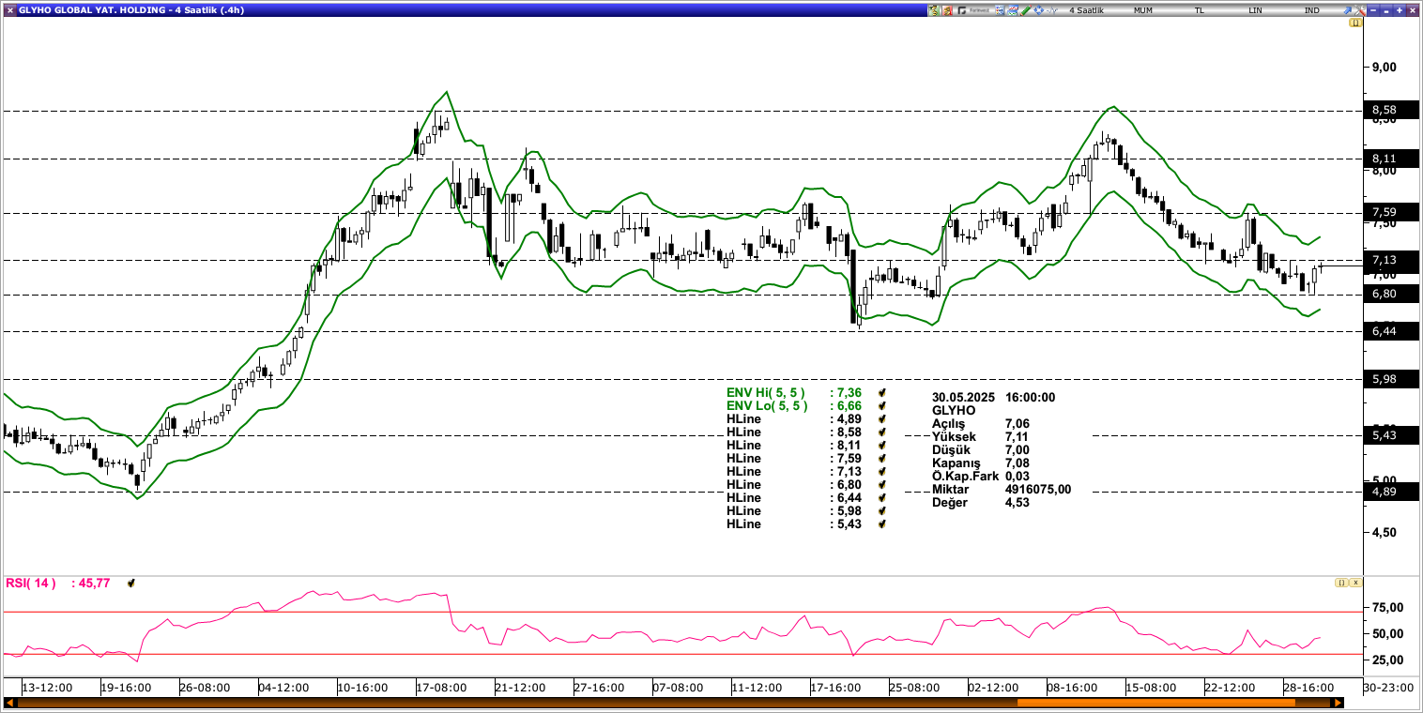Select the 8,58 price label on the axis
This screenshot has width=1423, height=713.
tap(1391, 110)
